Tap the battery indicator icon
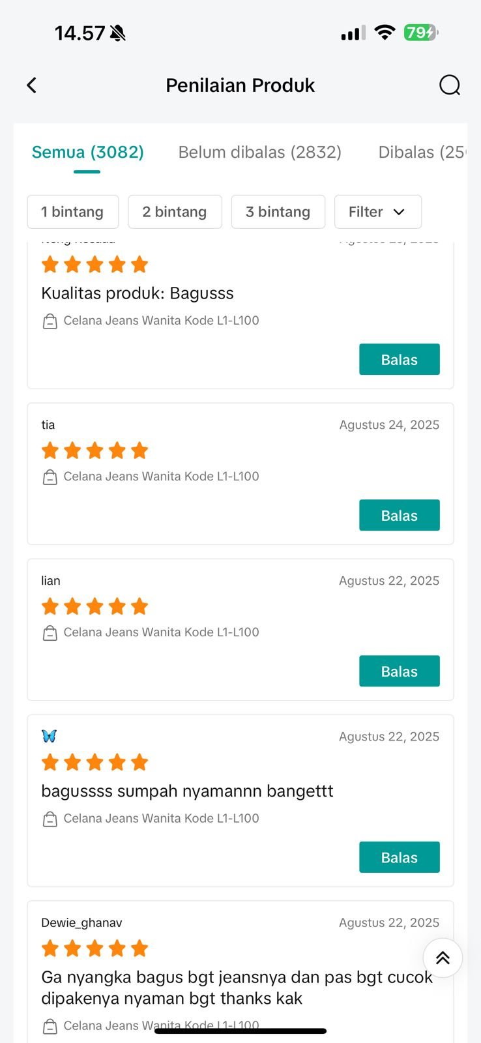 point(420,33)
